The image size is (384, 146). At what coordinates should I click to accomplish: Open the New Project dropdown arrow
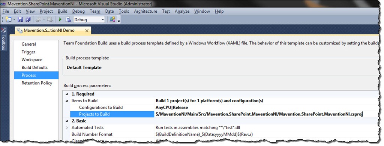click(14, 19)
